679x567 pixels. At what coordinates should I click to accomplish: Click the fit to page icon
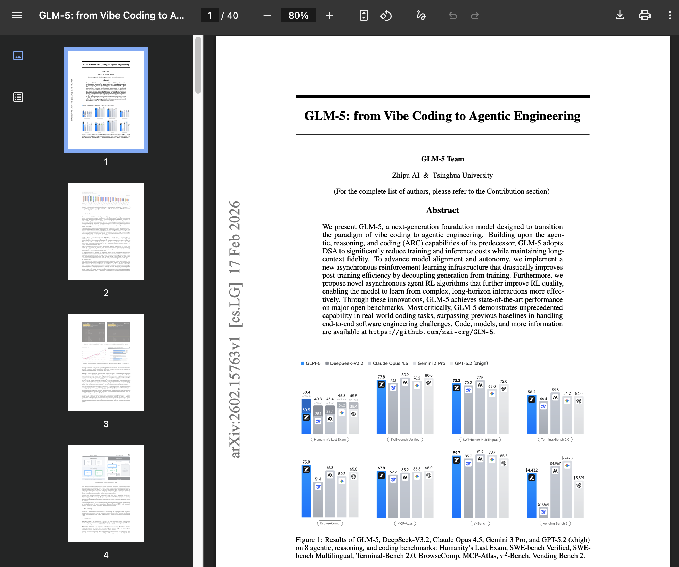[x=363, y=15]
